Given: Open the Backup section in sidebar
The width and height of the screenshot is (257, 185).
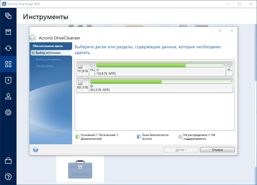Looking at the screenshot, I should tap(8, 16).
